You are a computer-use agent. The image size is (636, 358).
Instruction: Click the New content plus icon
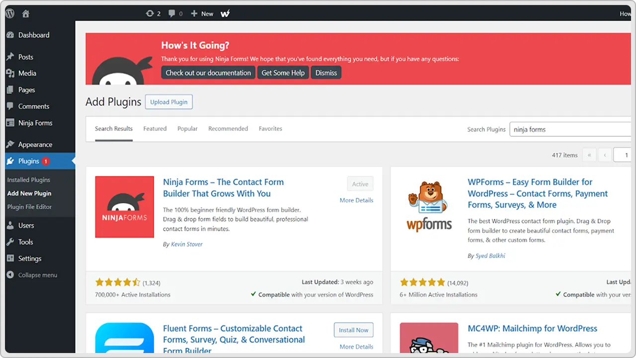click(194, 13)
